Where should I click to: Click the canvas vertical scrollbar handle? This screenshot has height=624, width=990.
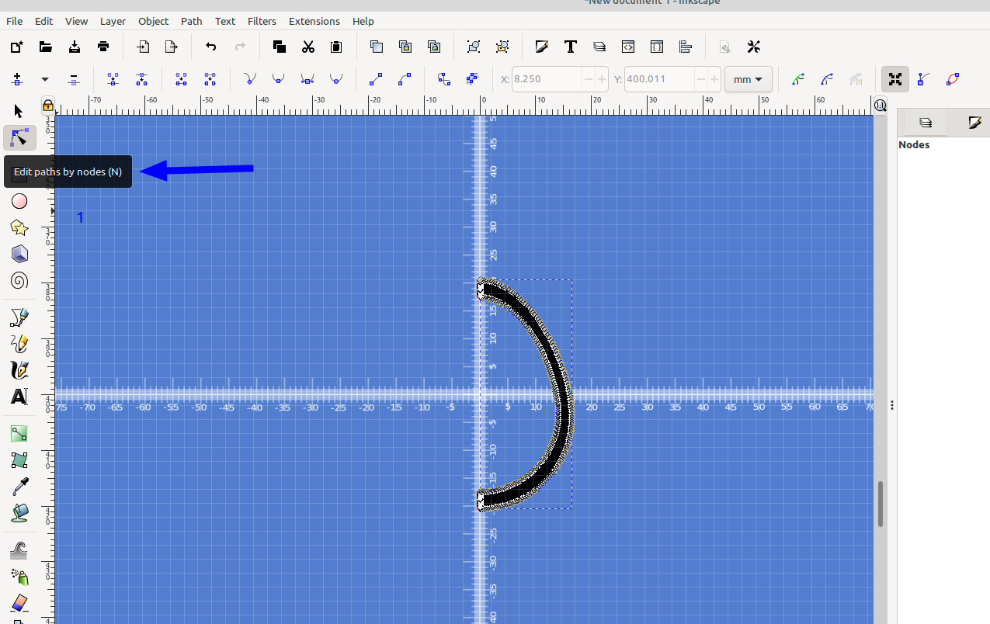(x=880, y=504)
